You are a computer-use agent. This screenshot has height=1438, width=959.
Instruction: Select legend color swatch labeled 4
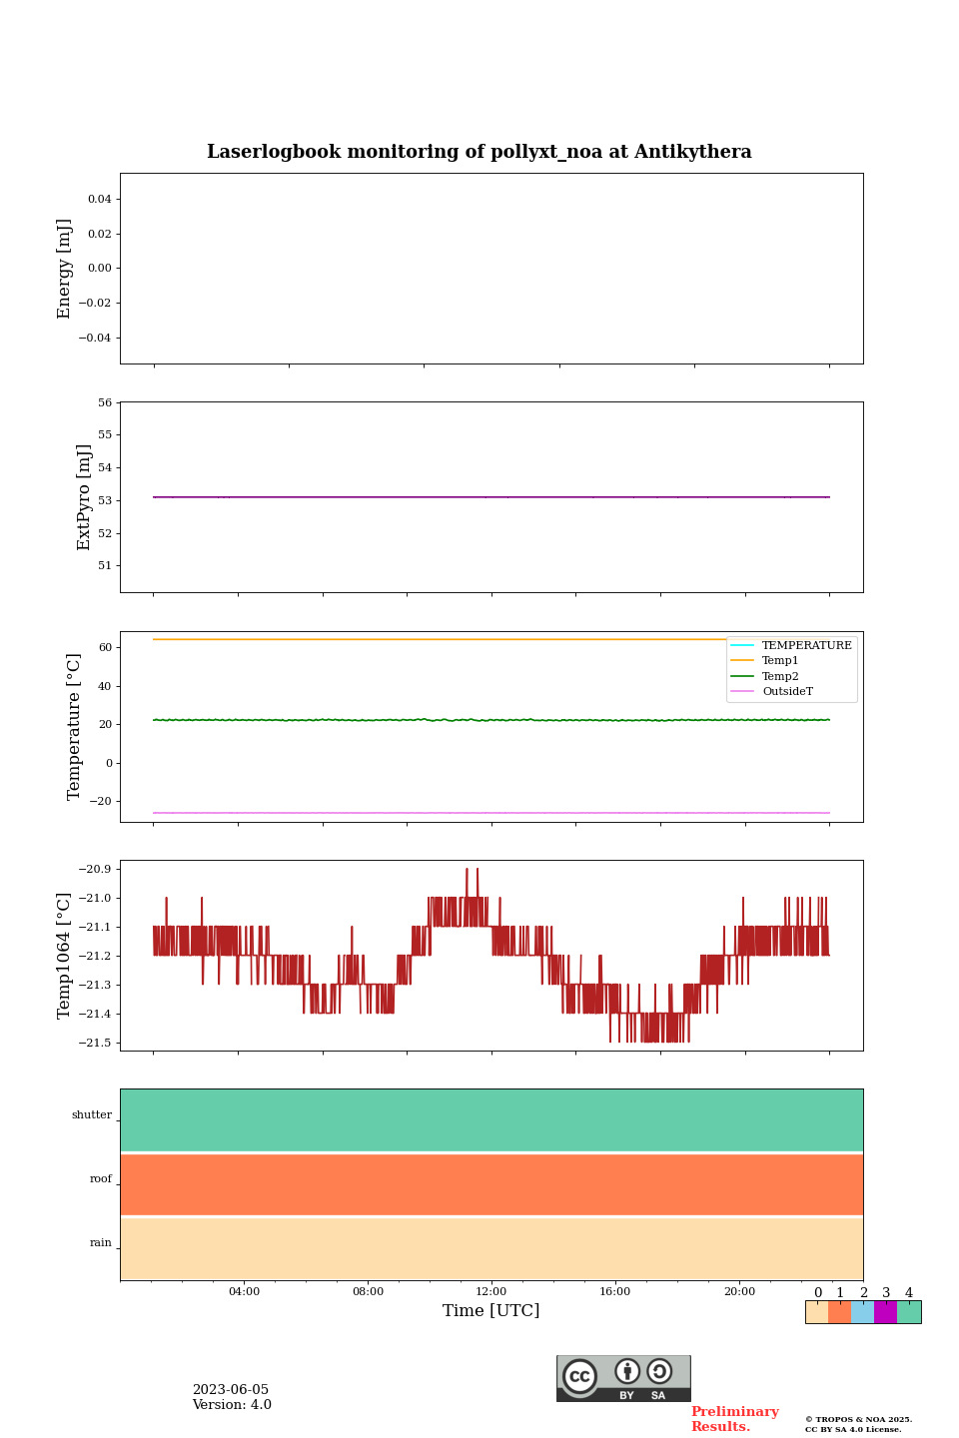coord(909,1312)
